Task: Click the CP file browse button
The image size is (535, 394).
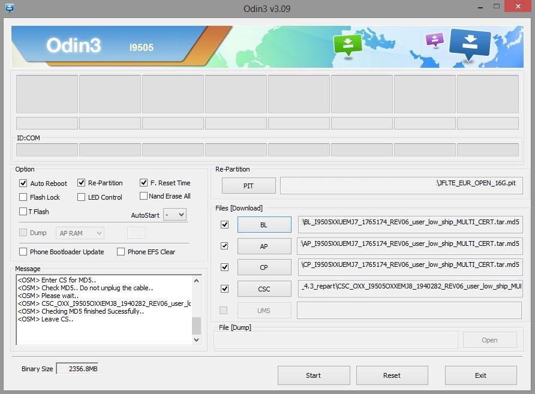Action: 264,267
